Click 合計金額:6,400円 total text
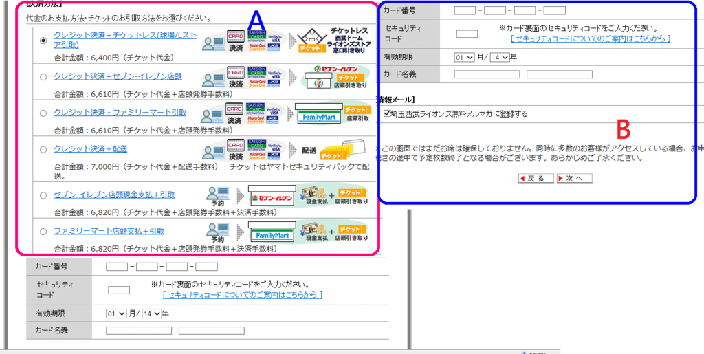The width and height of the screenshot is (704, 354). (114, 58)
